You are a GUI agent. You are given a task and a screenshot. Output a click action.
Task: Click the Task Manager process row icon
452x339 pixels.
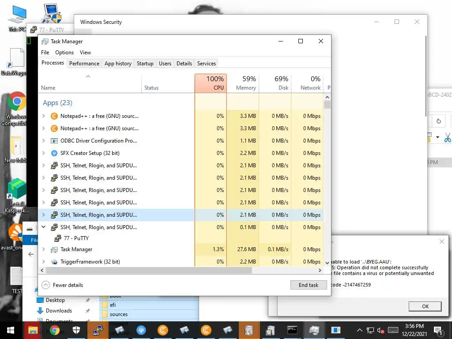click(54, 249)
